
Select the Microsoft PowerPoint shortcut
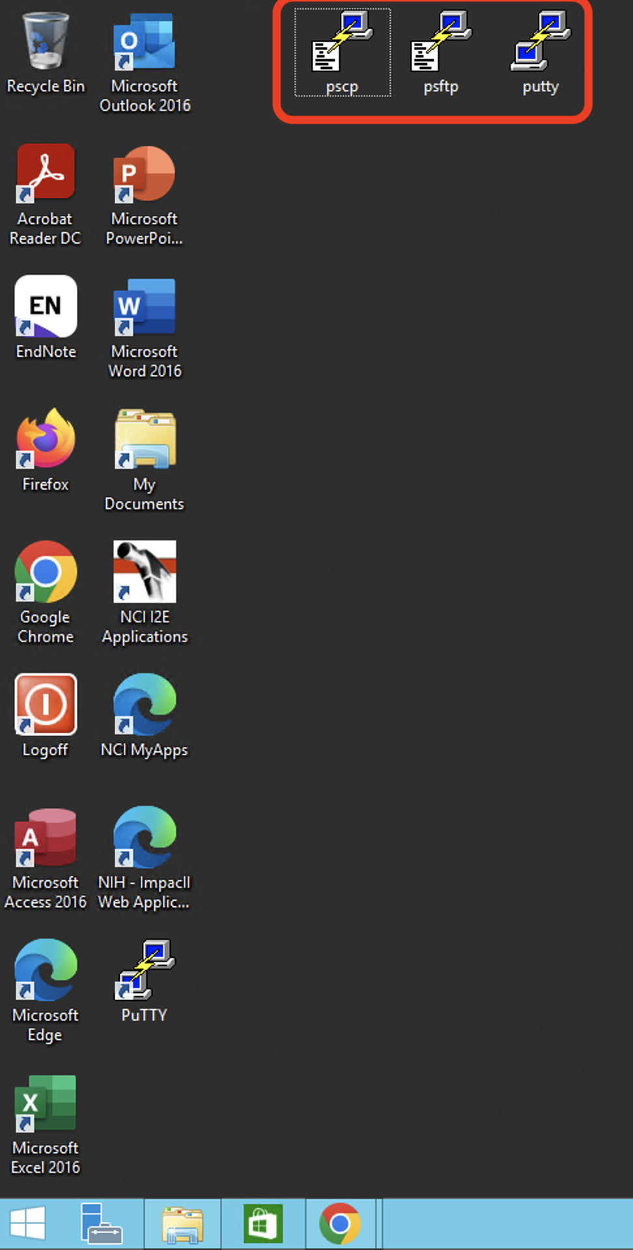point(144,175)
